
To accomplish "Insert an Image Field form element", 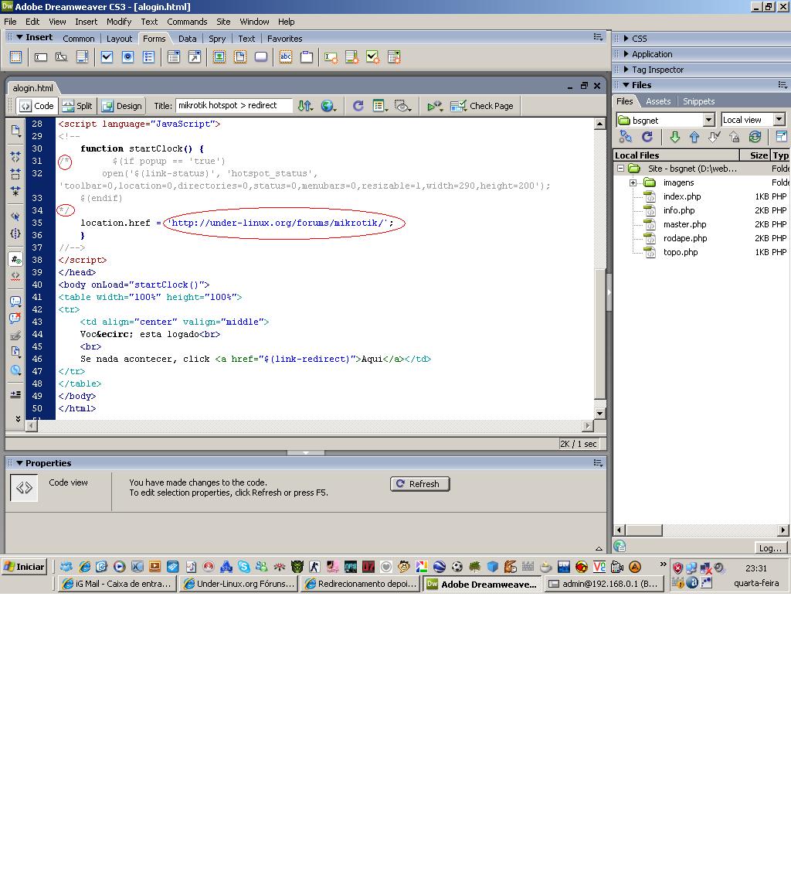I will (219, 57).
